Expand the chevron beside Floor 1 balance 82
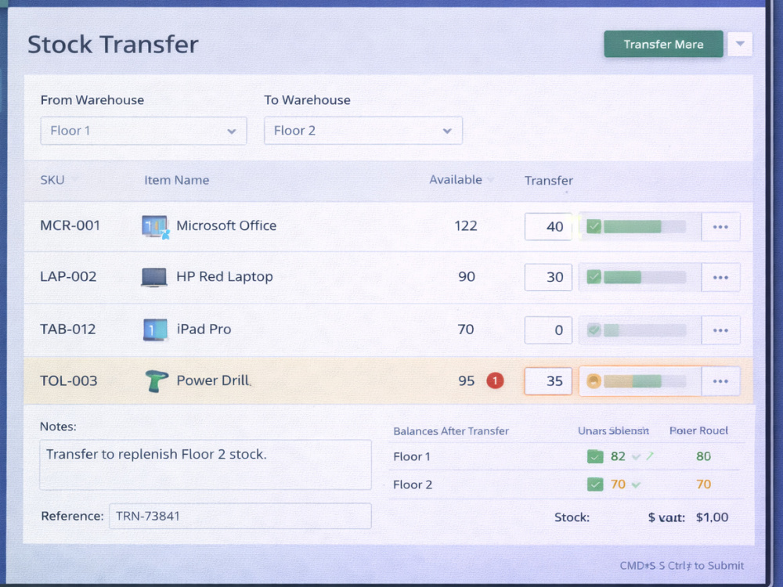The width and height of the screenshot is (783, 587). pyautogui.click(x=636, y=457)
